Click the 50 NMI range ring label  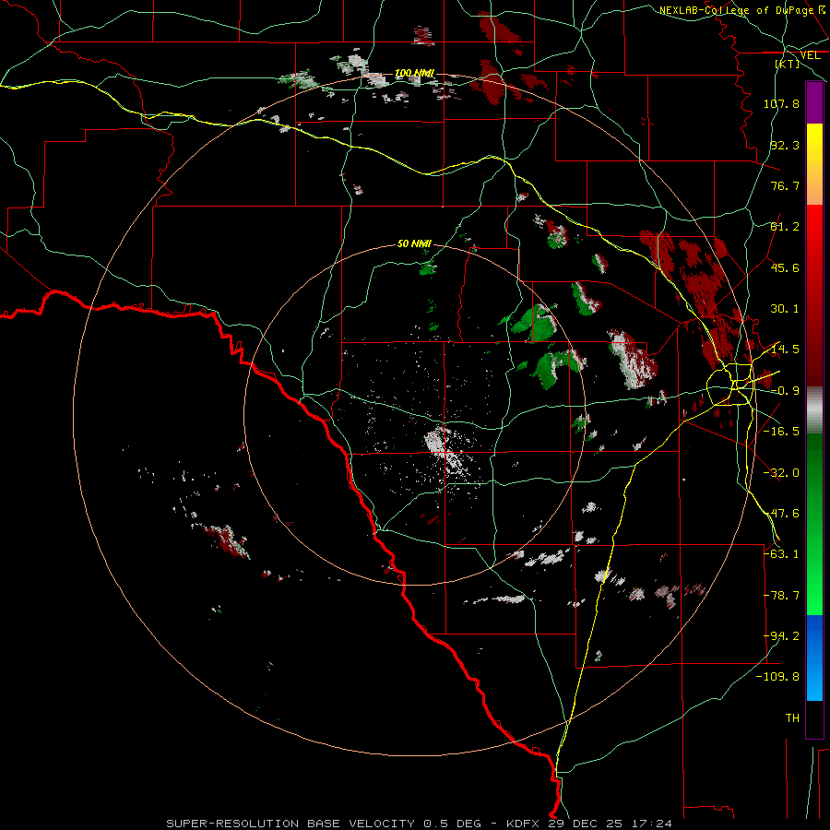point(414,244)
